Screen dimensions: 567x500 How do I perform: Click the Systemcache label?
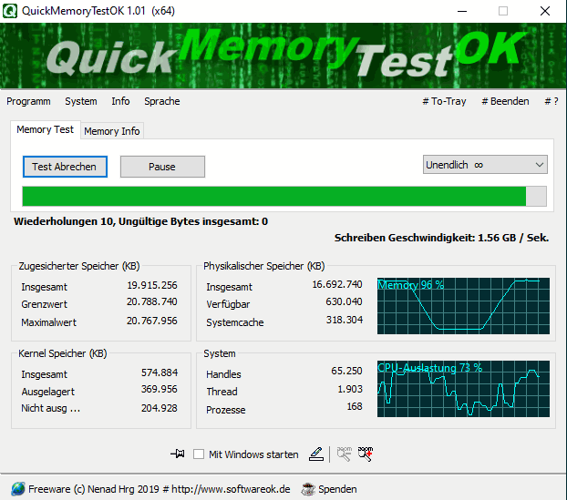pyautogui.click(x=235, y=322)
